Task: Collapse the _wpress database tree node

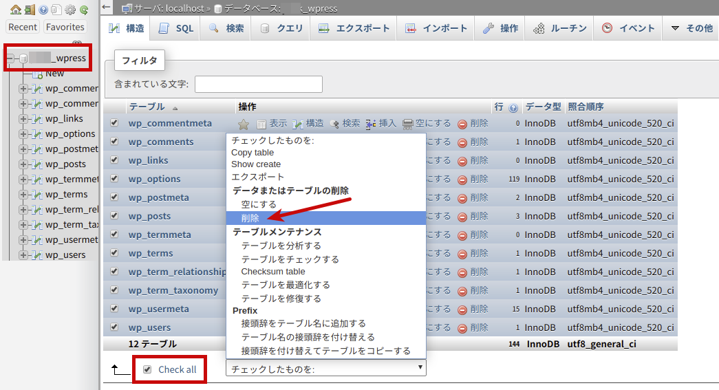Action: 10,58
